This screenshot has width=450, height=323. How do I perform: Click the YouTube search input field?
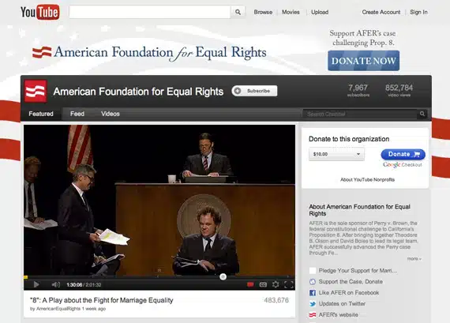pos(150,12)
